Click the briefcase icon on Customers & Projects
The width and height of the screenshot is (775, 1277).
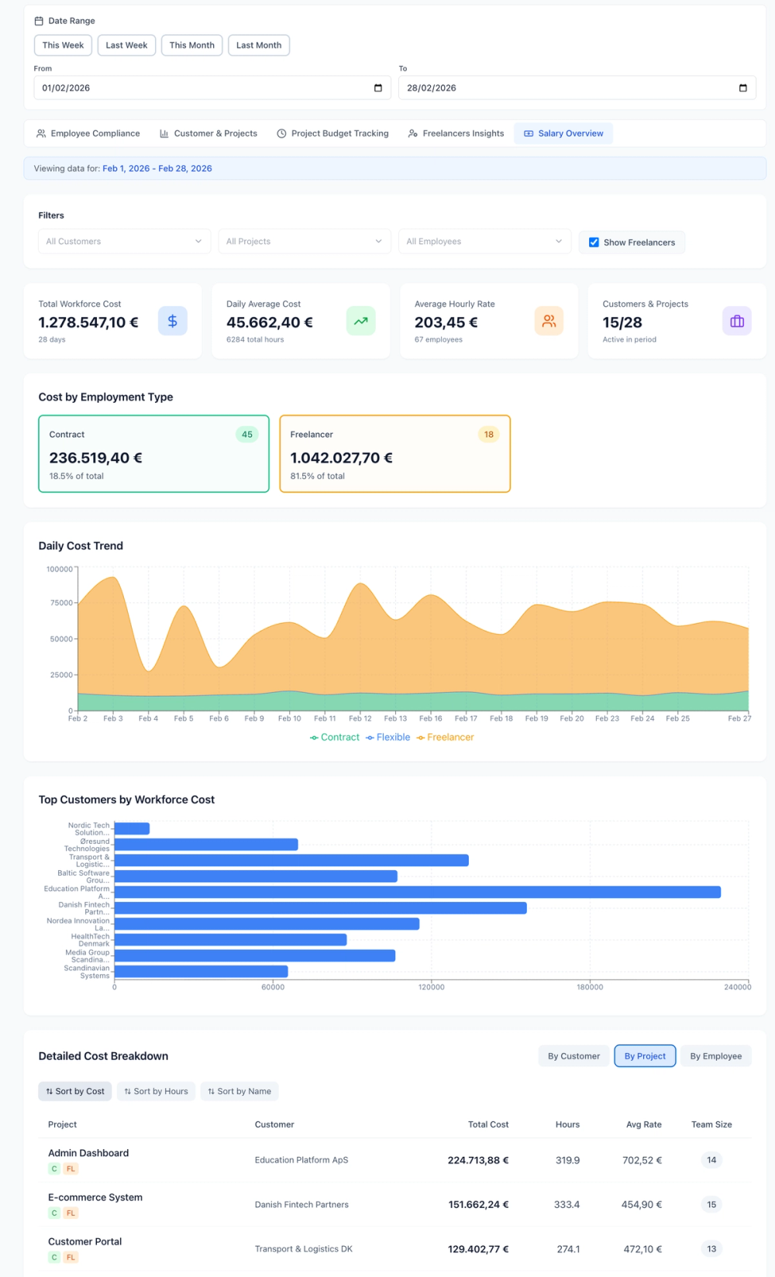tap(737, 321)
